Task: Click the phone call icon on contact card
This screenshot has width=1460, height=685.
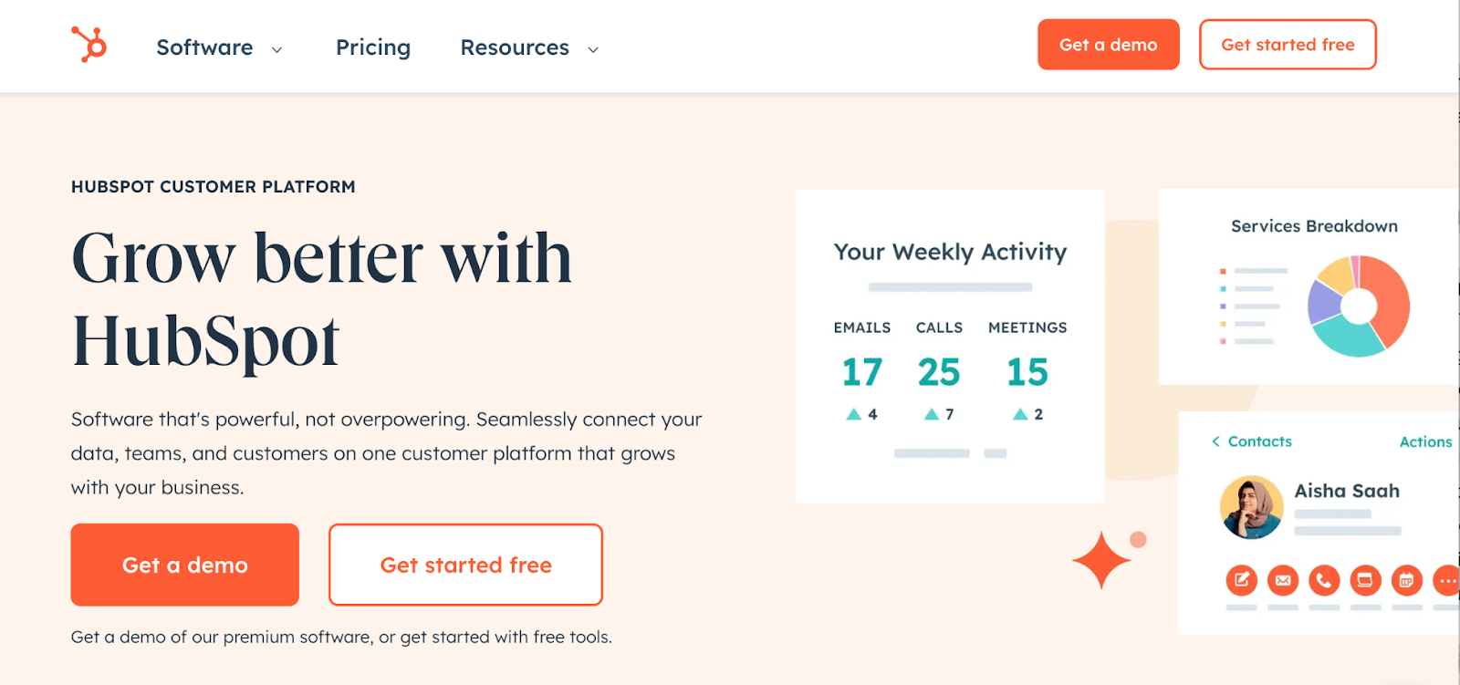Action: [1324, 580]
